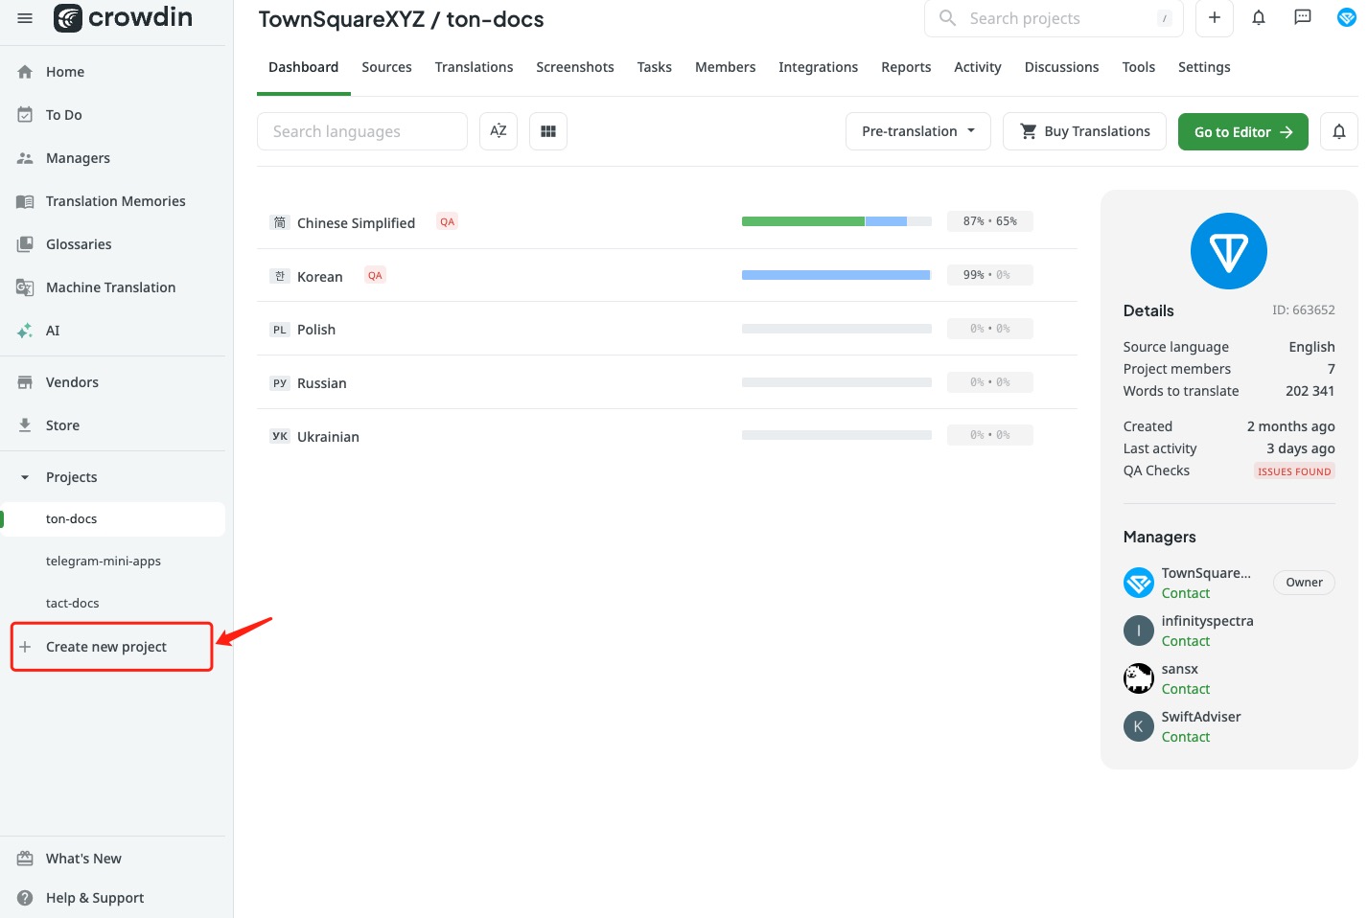Click Owner badge beside TownSquare
The width and height of the screenshot is (1368, 918).
(1304, 583)
